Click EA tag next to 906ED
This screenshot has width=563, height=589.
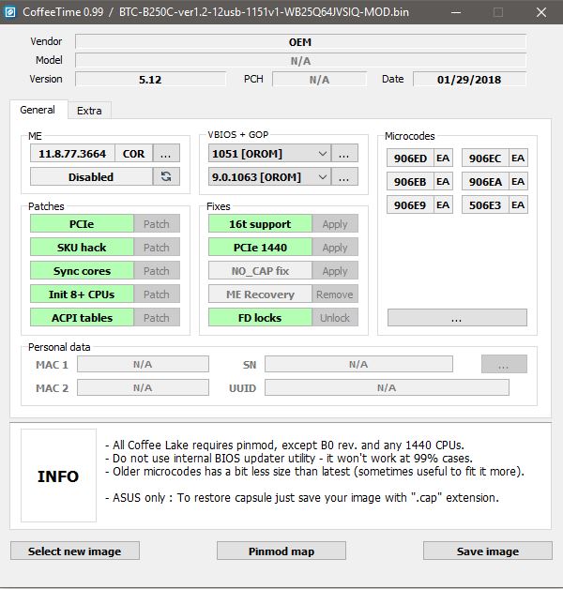point(443,159)
